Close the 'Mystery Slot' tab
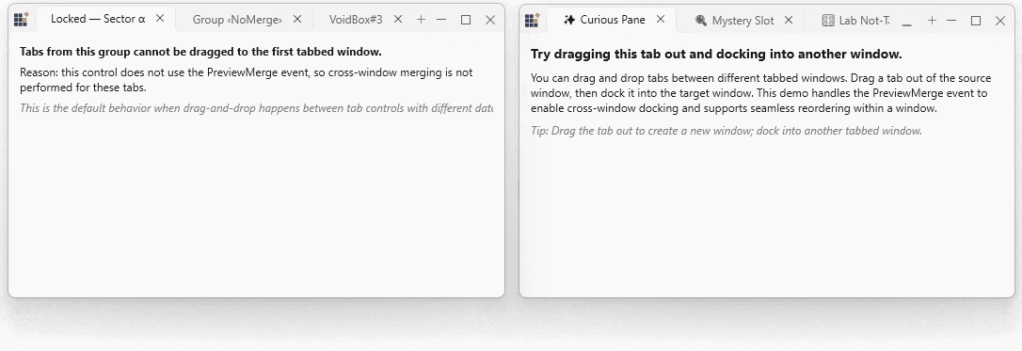The image size is (1022, 351). (x=788, y=20)
